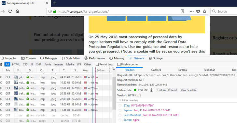Viewport: 237px width, 123px height.
Task: Open the Debugger devtools tab
Action: [49, 58]
